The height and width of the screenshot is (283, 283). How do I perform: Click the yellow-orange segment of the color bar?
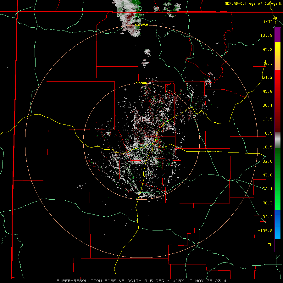(x=278, y=56)
